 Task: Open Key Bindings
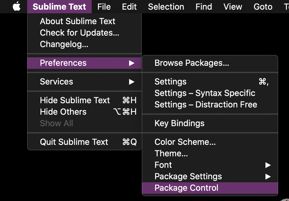click(x=210, y=123)
